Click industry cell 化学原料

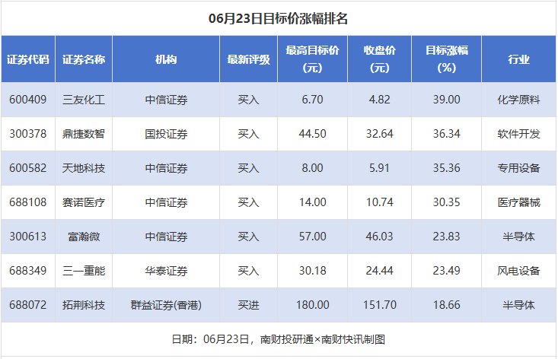click(519, 100)
